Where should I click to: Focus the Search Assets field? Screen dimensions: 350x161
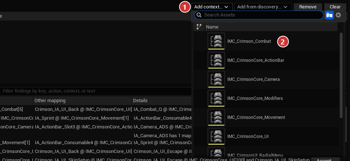(x=259, y=15)
